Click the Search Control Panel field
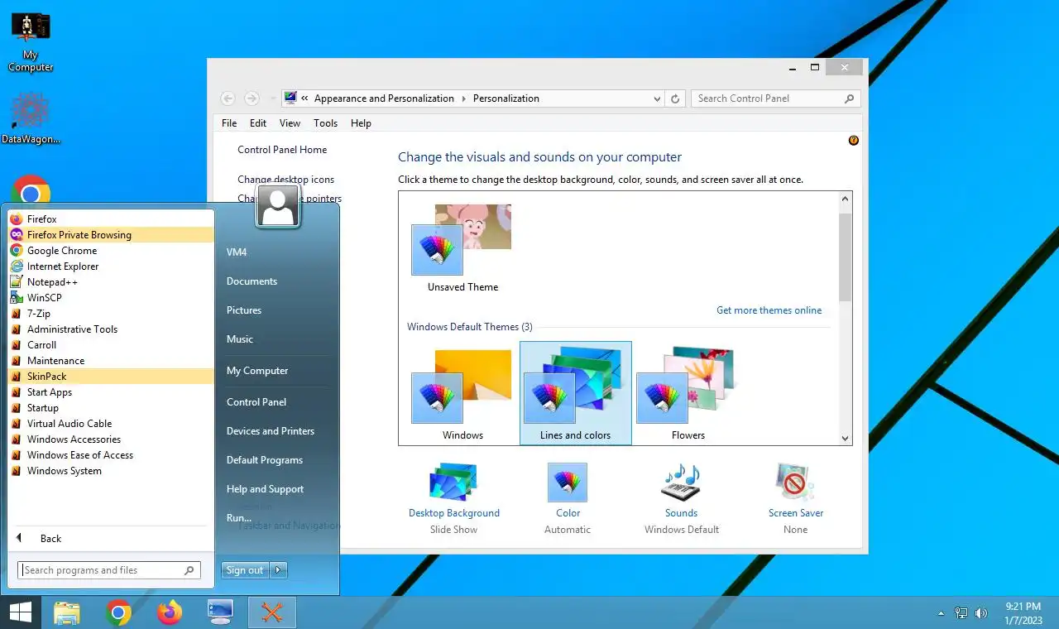Screen dimensions: 1059x629 (x=775, y=98)
